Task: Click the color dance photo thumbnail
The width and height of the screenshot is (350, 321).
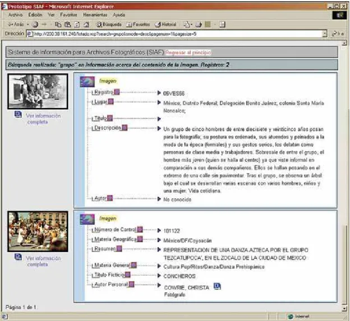Action: tap(38, 231)
